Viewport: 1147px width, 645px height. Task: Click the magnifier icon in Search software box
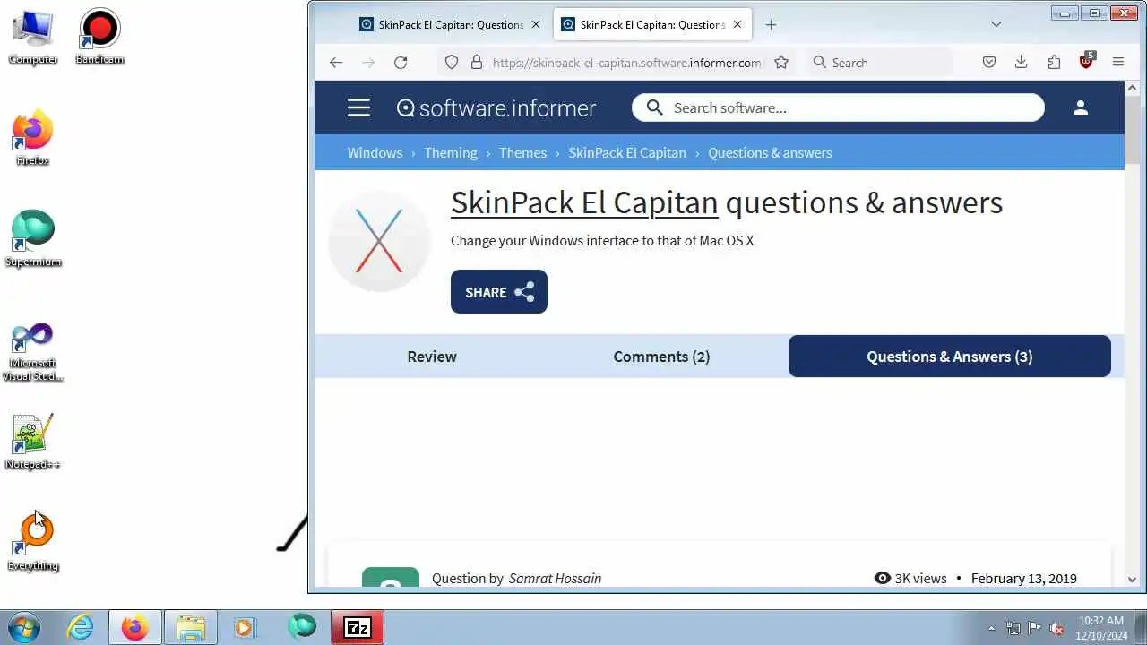click(x=655, y=107)
